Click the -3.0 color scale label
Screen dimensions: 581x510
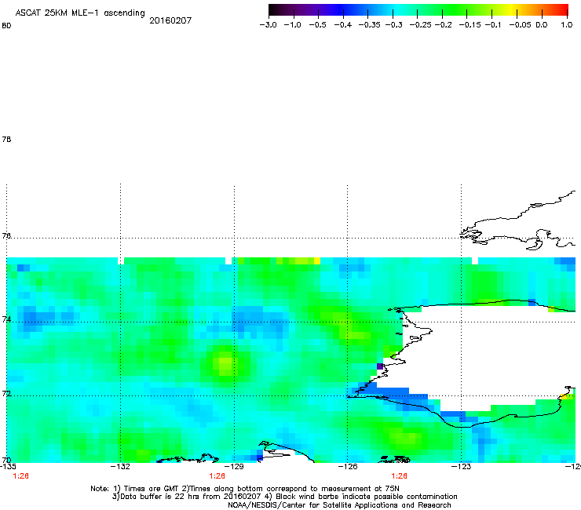pos(269,25)
